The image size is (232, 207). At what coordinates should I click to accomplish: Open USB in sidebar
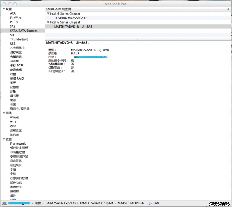coord(13,44)
